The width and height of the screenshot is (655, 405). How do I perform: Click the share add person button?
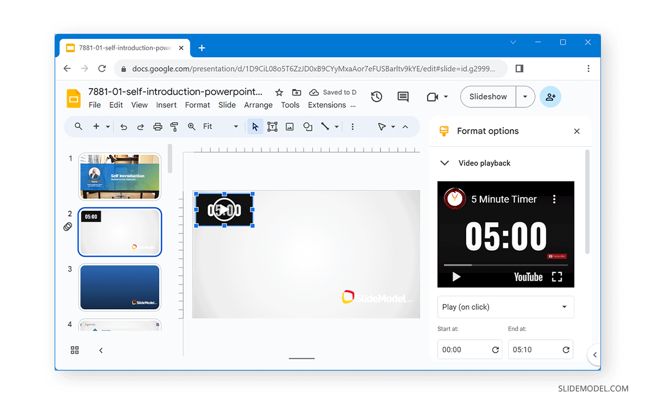pyautogui.click(x=550, y=96)
